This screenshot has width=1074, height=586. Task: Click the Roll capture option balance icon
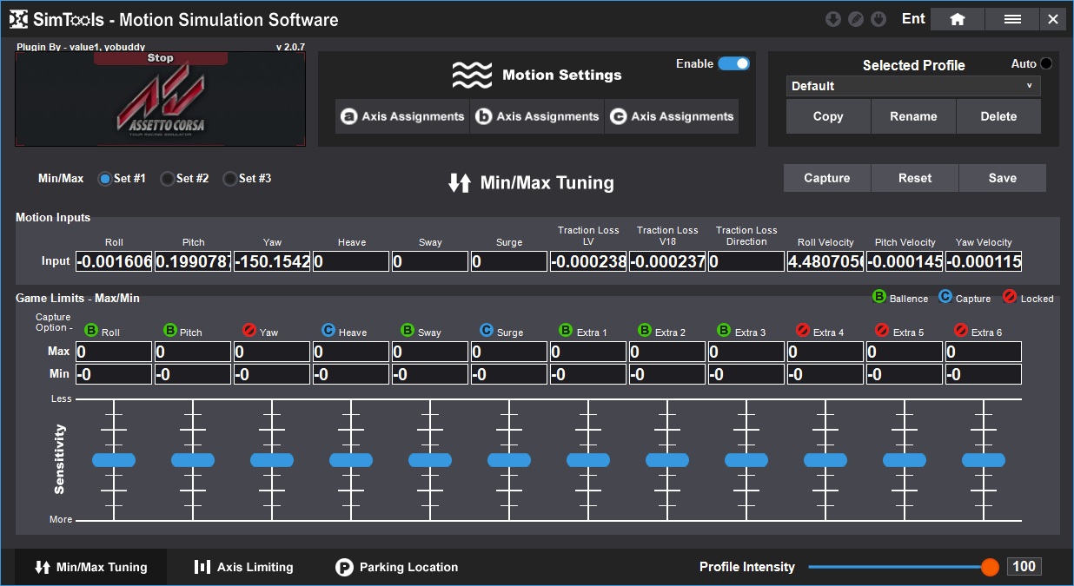click(x=91, y=331)
